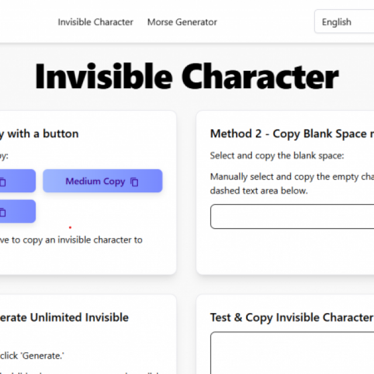Click the 'with a button' card heading
This screenshot has width=374, height=374.
tap(39, 134)
